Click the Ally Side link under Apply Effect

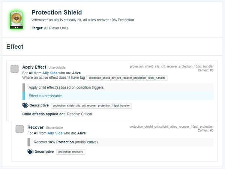[x=50, y=73]
